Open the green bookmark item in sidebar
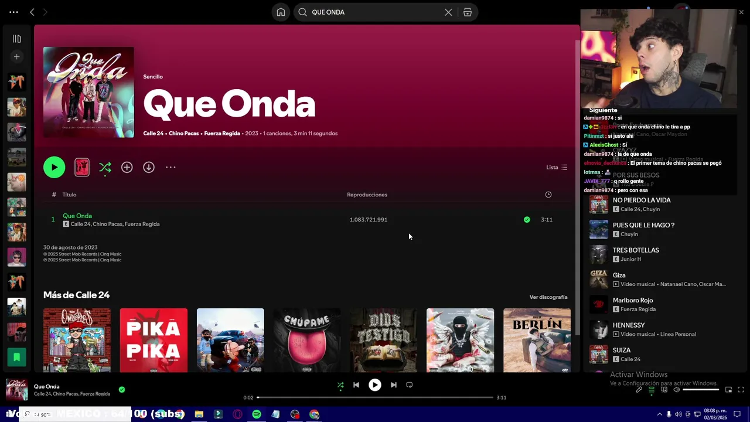 tap(16, 357)
